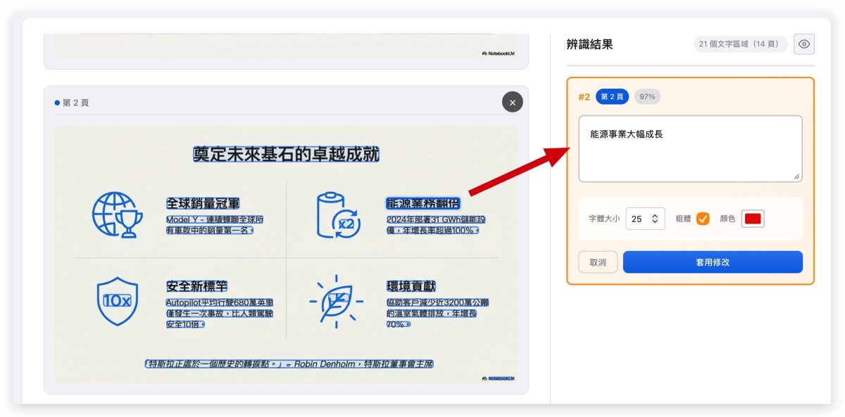Screen dimensions: 845x417
Task: Click the text box containing 能源事業大幅成長
Action: coord(691,149)
